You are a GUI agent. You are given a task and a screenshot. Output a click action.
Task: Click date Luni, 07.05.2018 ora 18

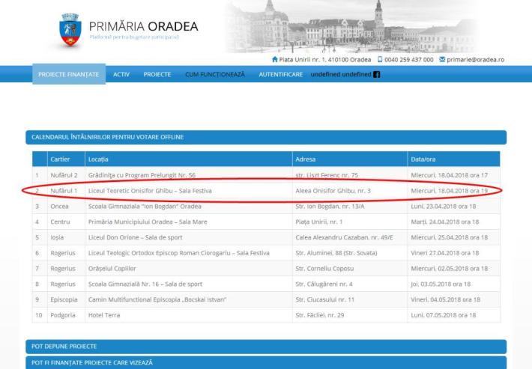pyautogui.click(x=444, y=315)
